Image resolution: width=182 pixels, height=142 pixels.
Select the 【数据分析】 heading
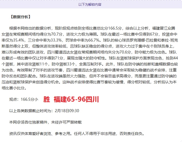pyautogui.click(x=21, y=17)
